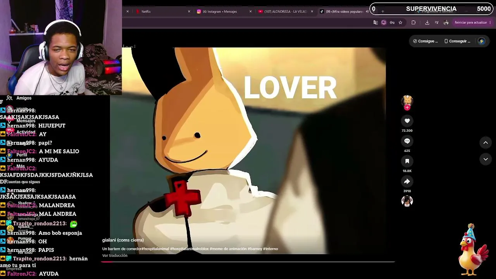The height and width of the screenshot is (279, 496).
Task: Follow the creator with the plus badge
Action: (407, 108)
